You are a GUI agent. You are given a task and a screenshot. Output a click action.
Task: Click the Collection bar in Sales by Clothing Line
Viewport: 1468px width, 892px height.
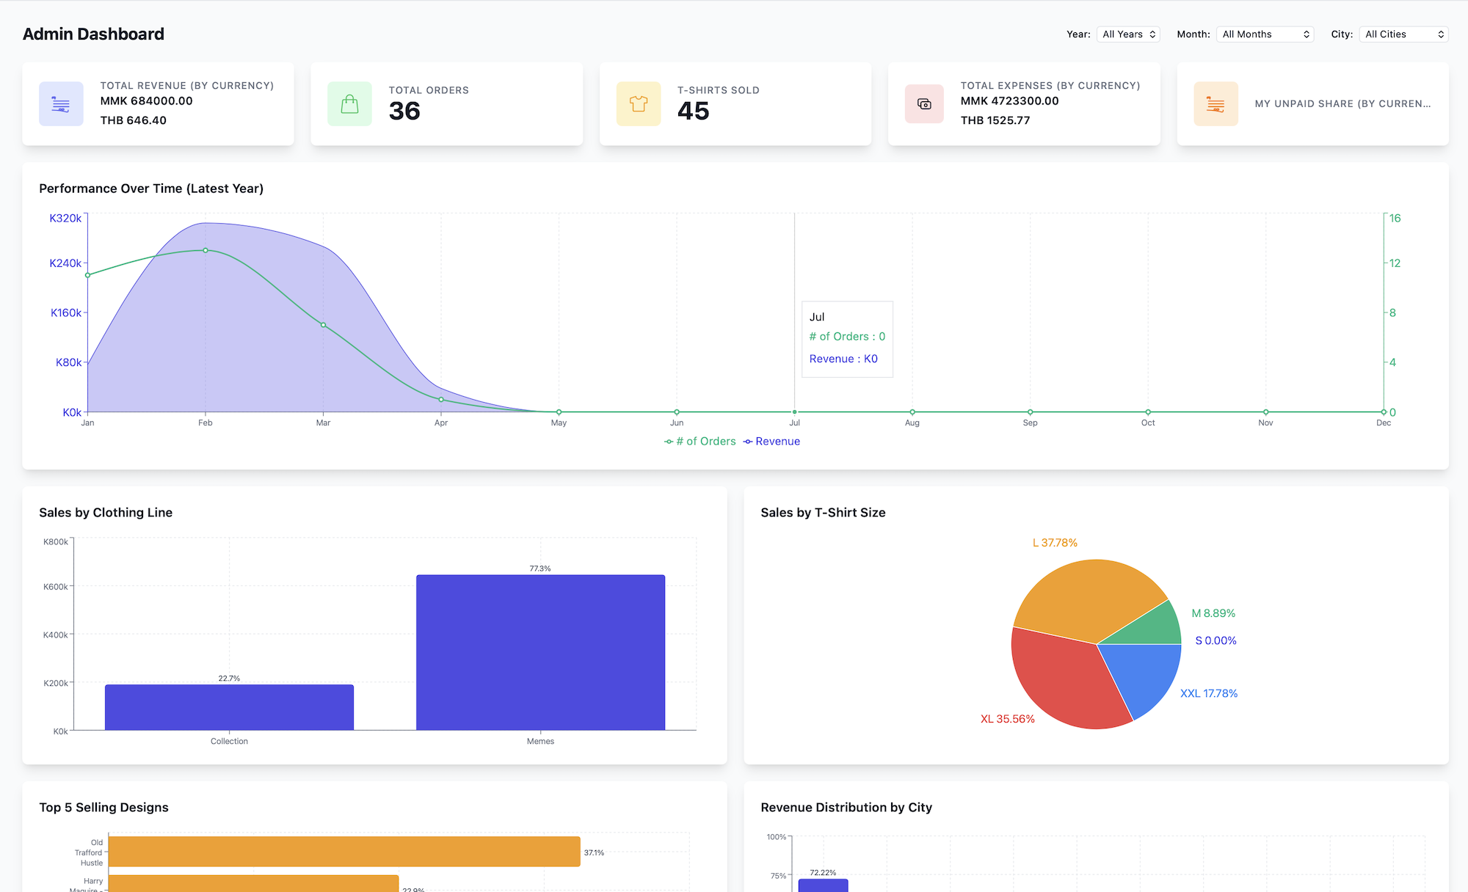[229, 707]
